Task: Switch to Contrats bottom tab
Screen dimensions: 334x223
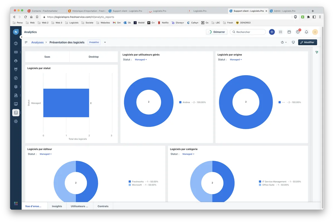Action: click(x=103, y=206)
